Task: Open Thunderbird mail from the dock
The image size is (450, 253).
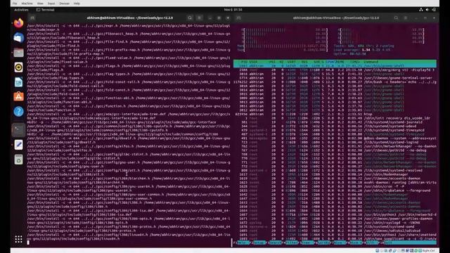Action: pyautogui.click(x=19, y=38)
